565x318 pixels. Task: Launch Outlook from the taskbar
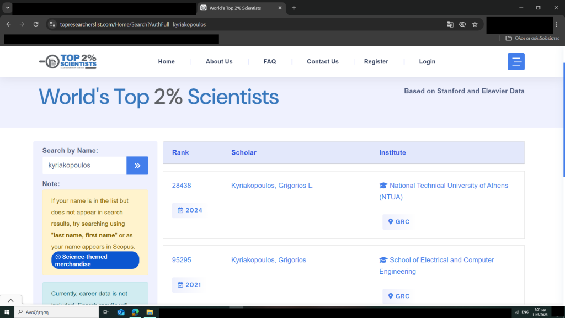click(x=121, y=312)
